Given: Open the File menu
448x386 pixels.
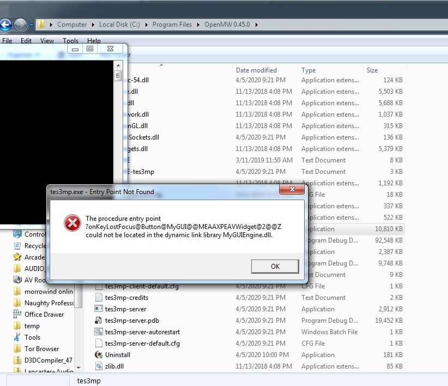Looking at the screenshot, I should click(7, 40).
